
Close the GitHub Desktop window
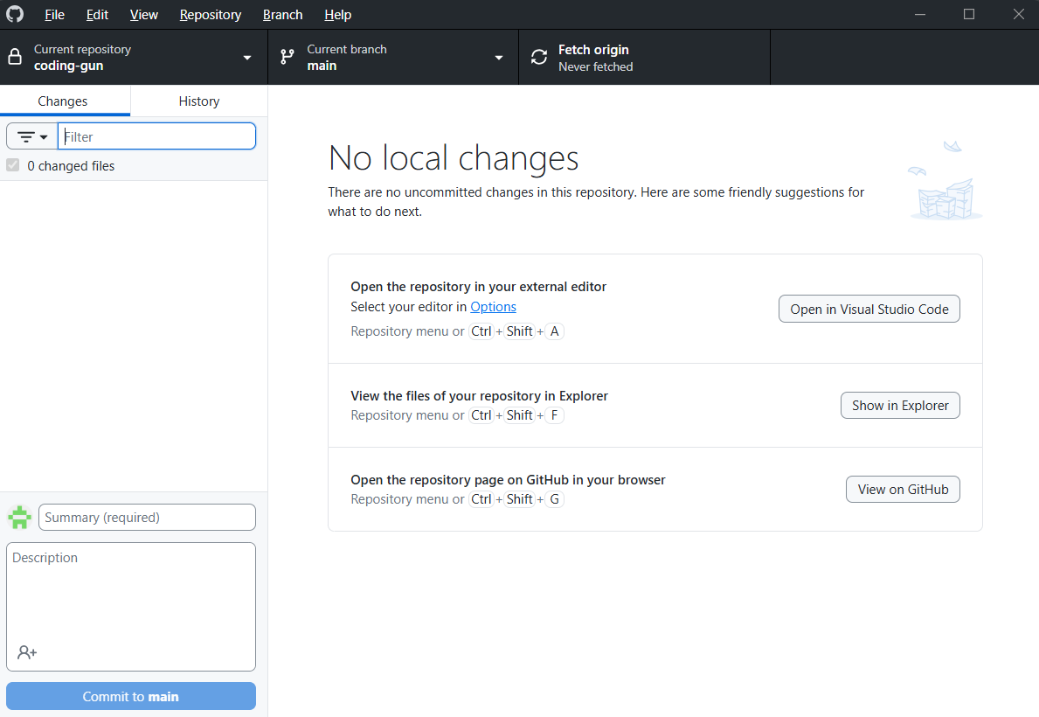[1018, 14]
